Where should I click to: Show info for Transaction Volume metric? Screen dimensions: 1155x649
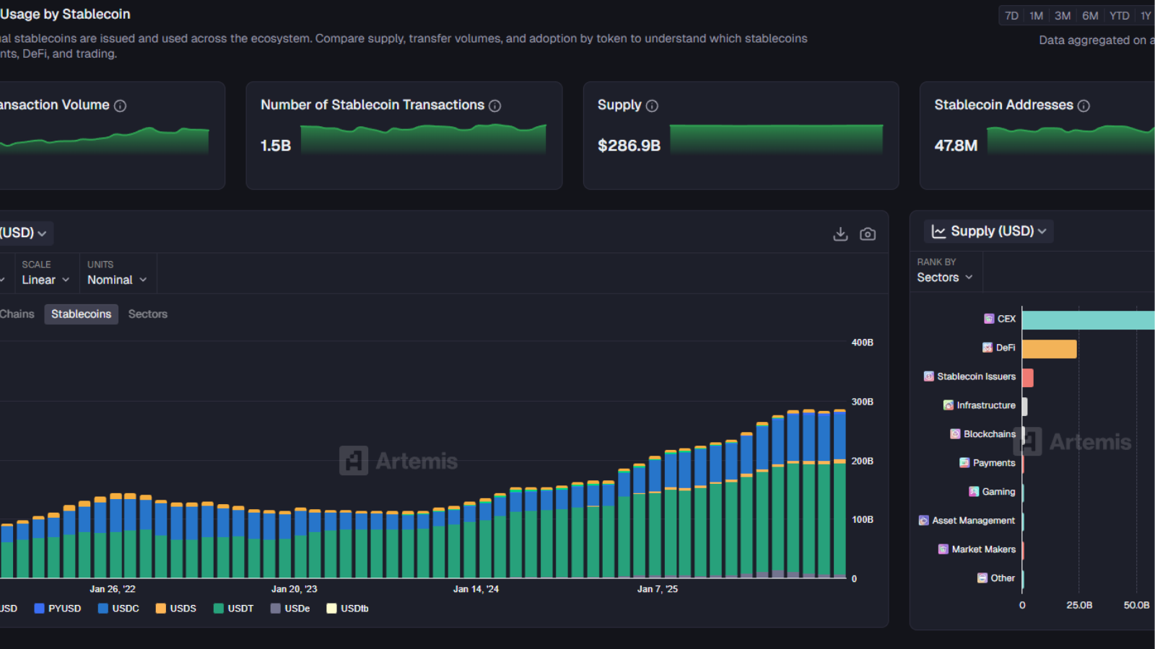point(121,106)
